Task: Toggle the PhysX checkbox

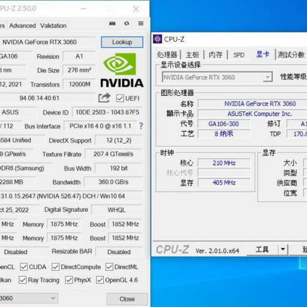Action: (69, 280)
